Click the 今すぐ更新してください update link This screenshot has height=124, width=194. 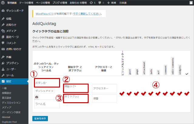87,14
